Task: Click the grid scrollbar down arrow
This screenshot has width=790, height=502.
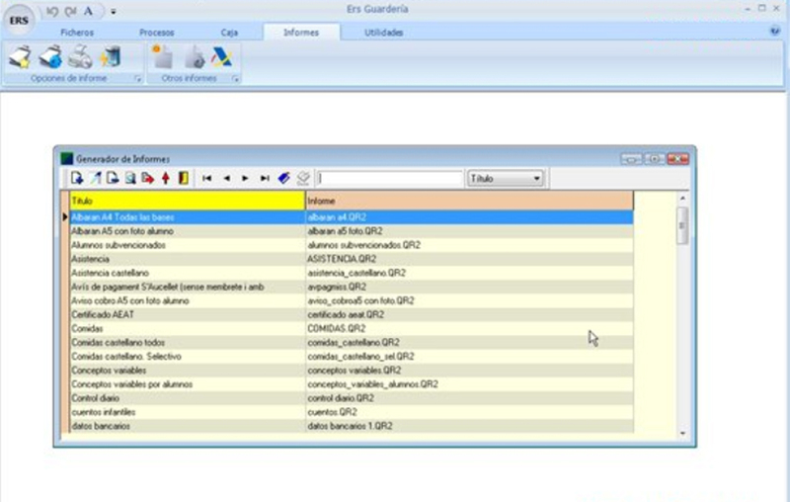Action: pos(682,433)
